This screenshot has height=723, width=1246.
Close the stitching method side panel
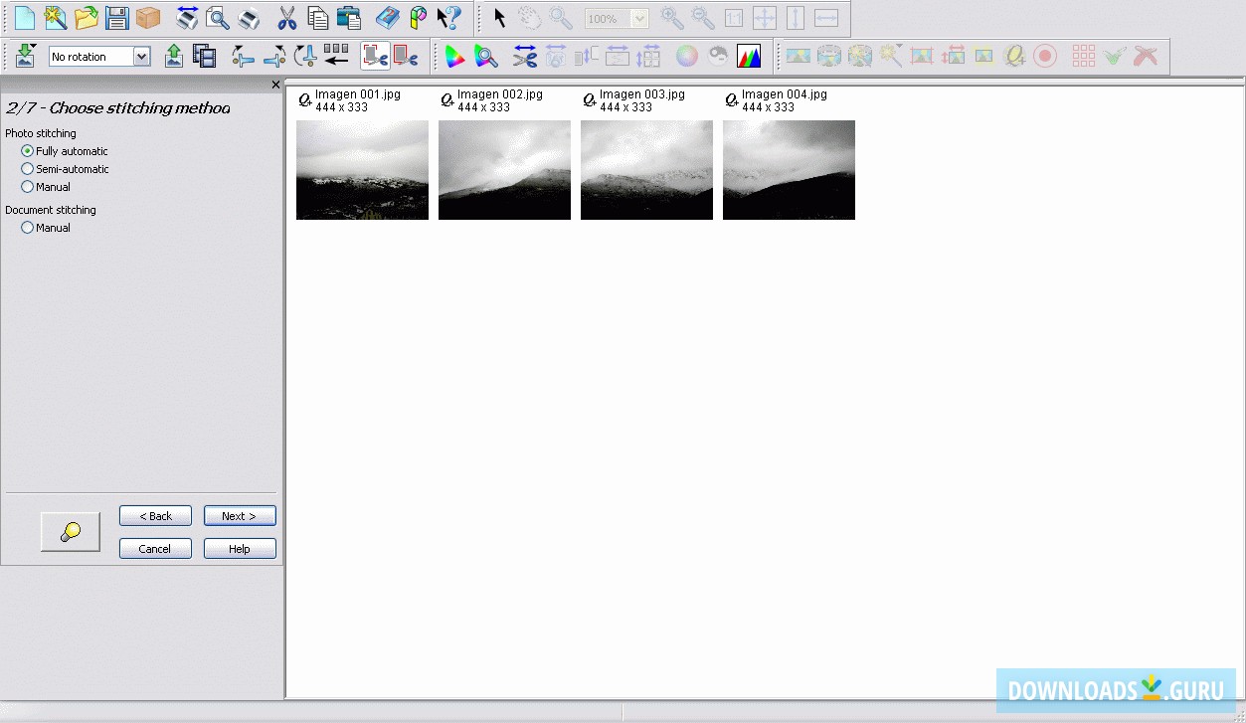[x=275, y=85]
